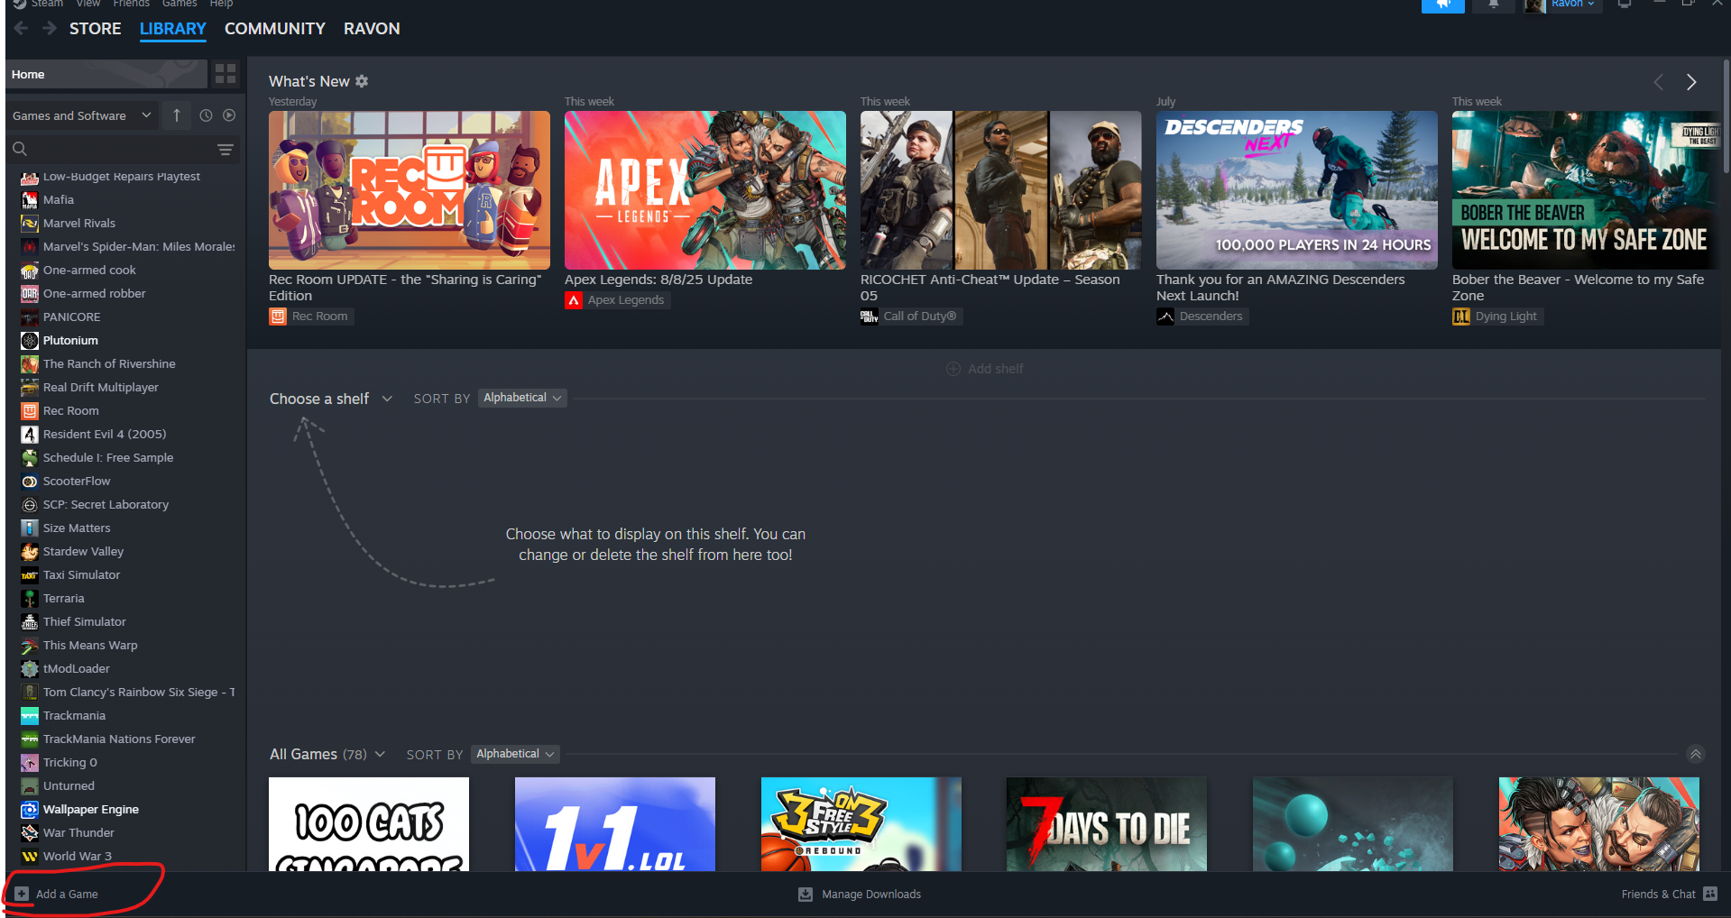Click the Manage Downloads icon
Screen dimensions: 1731x918
click(x=806, y=894)
